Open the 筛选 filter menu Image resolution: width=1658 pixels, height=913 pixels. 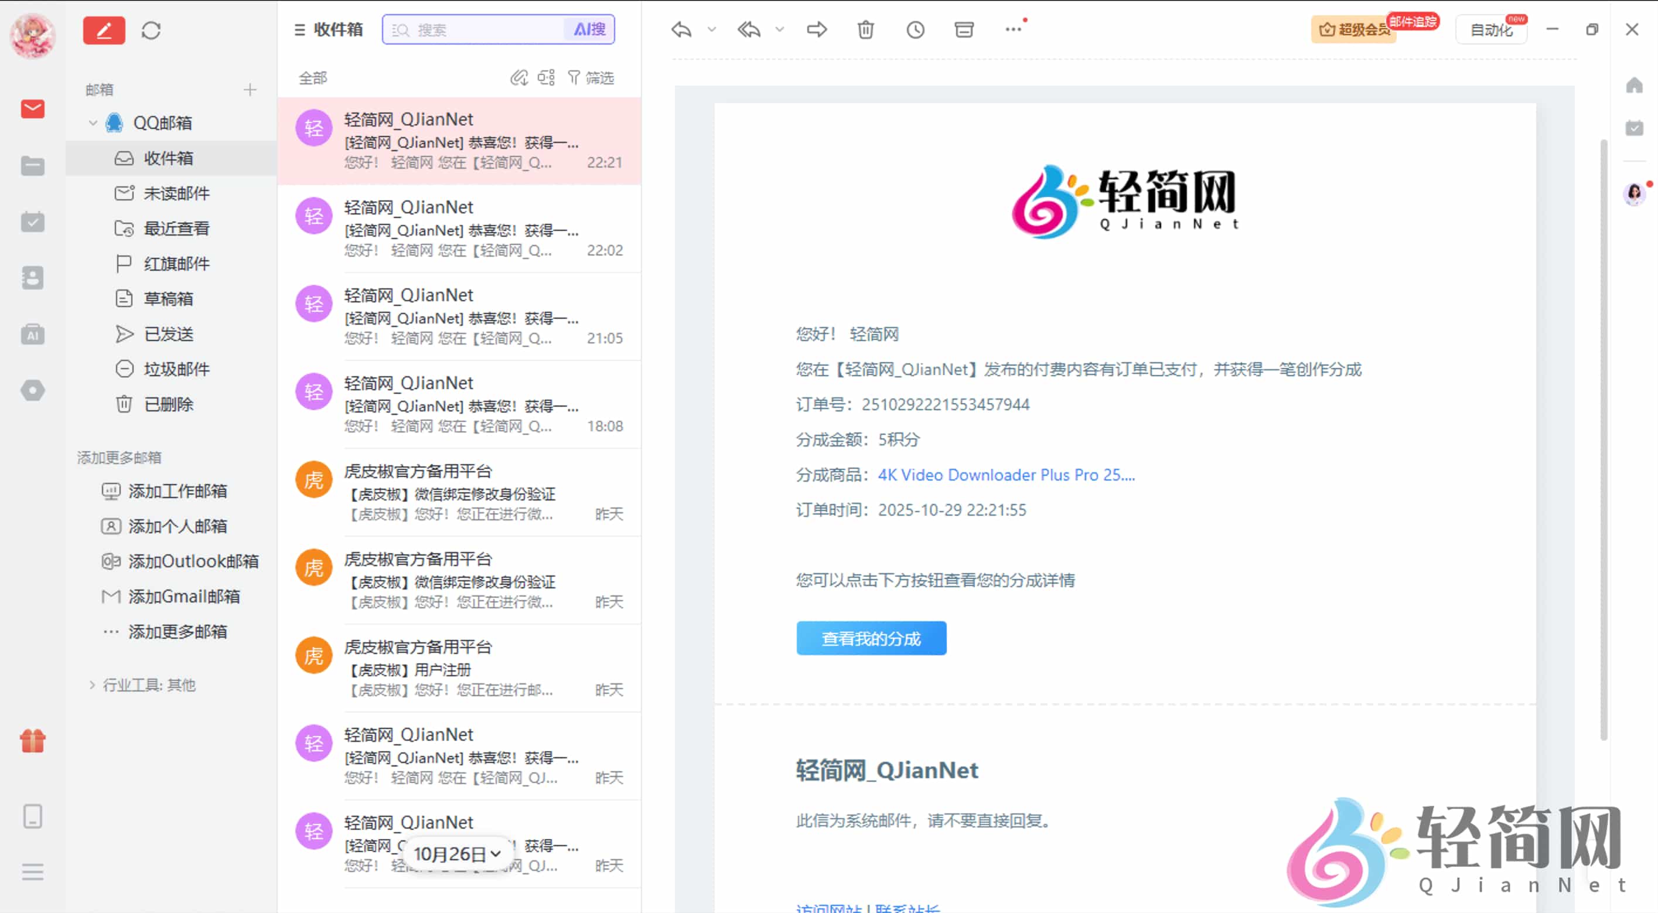click(593, 77)
